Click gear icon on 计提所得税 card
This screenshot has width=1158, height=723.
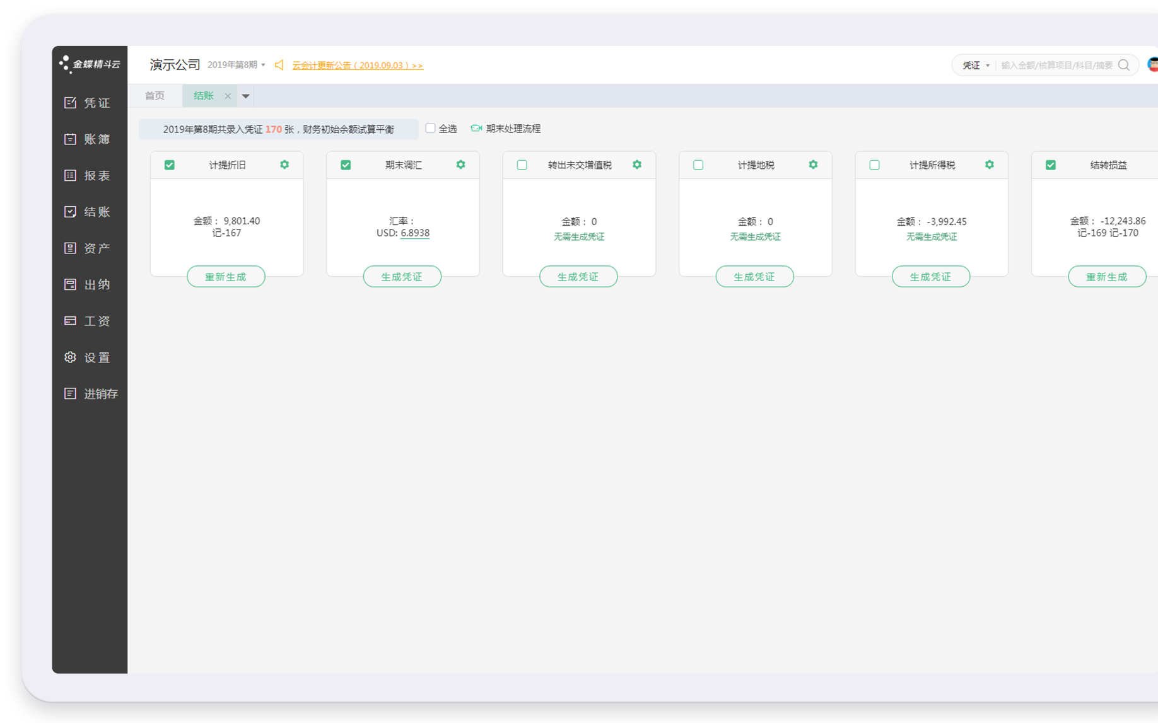[x=989, y=165]
